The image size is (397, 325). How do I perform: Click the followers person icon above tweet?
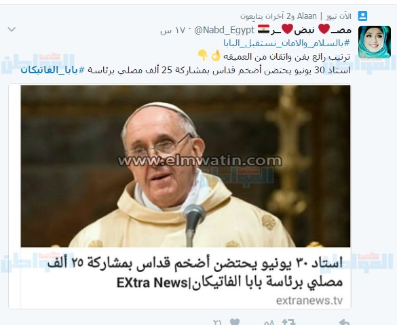pos(362,16)
